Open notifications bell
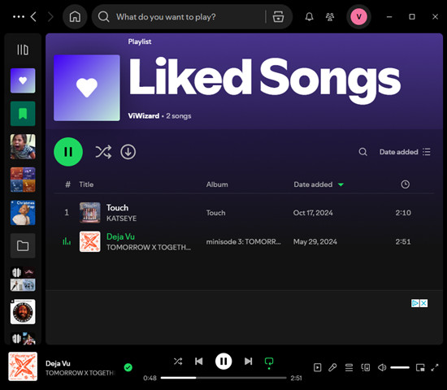Viewport: 447px width, 390px height. (x=310, y=17)
